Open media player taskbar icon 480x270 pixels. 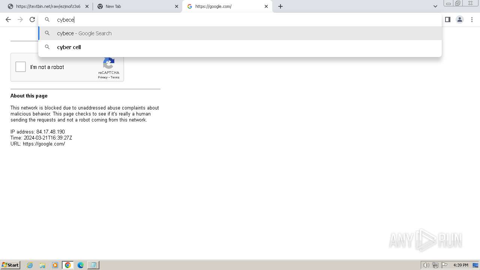pos(55,265)
